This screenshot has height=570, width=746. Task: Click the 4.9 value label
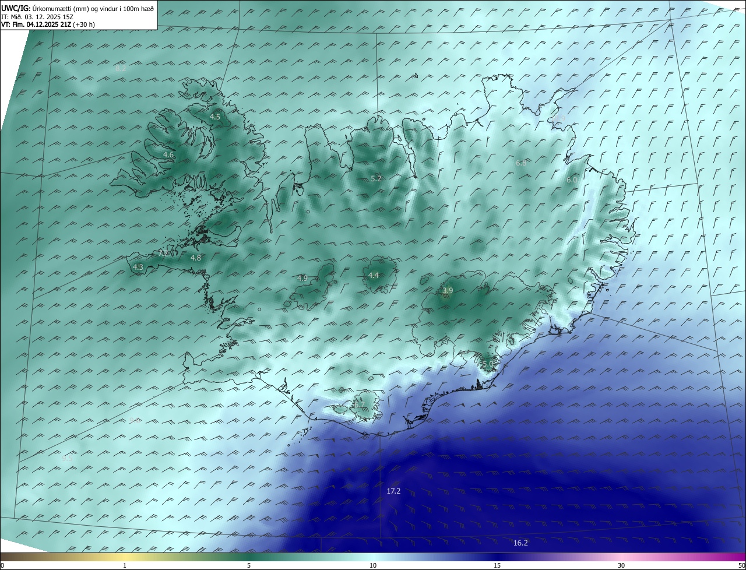pyautogui.click(x=302, y=278)
